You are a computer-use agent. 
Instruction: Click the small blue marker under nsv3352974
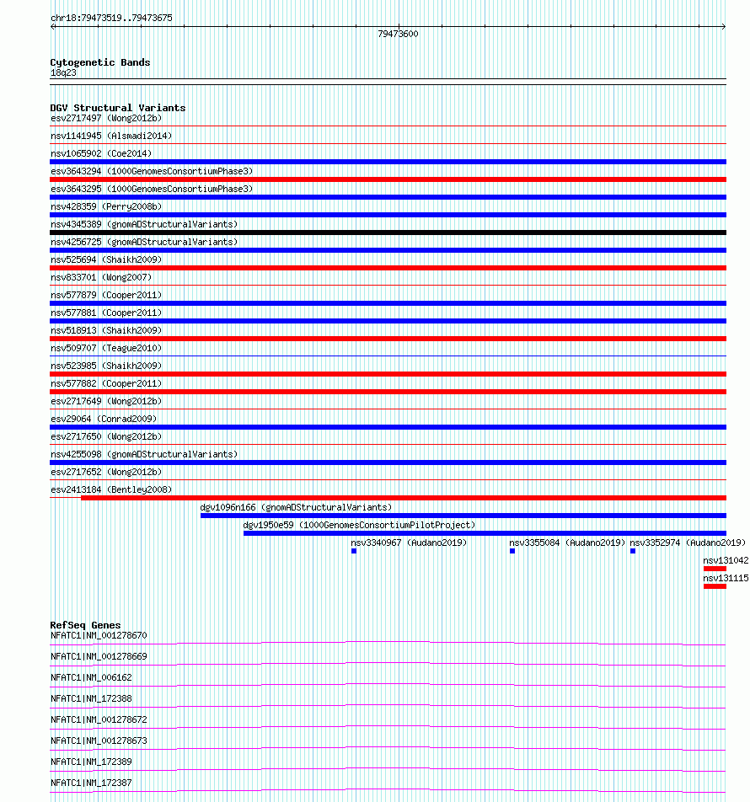[633, 551]
